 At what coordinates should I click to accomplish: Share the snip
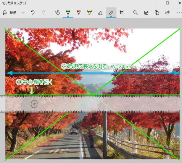167,12
